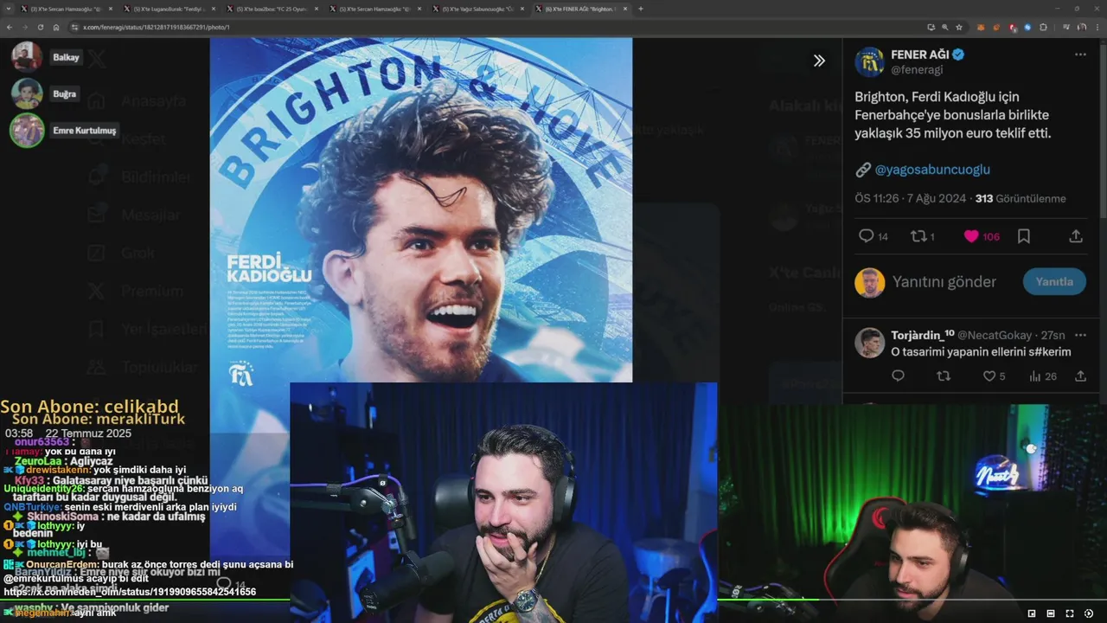Open timestamp ÖS 11:26 · 7 Ağu 2024
Viewport: 1107px width, 623px height.
pyautogui.click(x=911, y=198)
